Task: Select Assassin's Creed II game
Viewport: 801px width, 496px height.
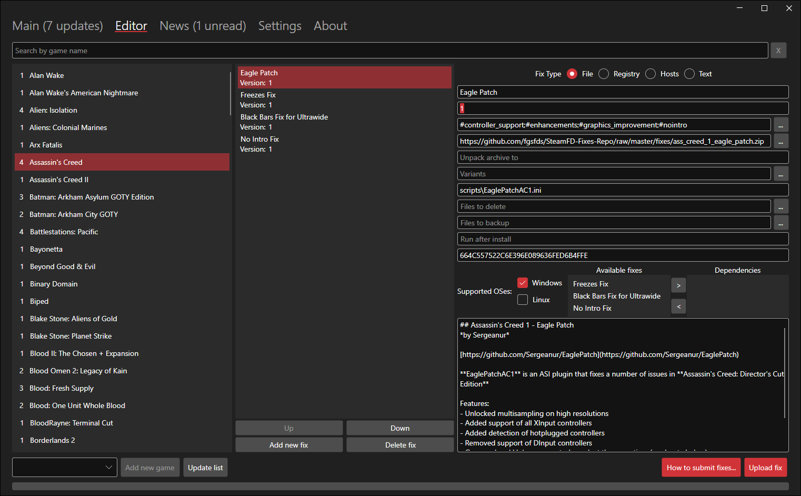Action: [x=122, y=180]
